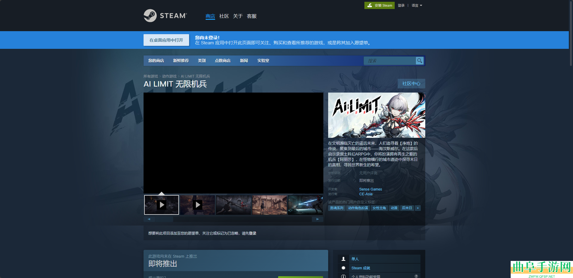Image resolution: width=573 pixels, height=278 pixels.
Task: Click the AI LIMIT 无限机兵 breadcrumb
Action: [x=195, y=76]
